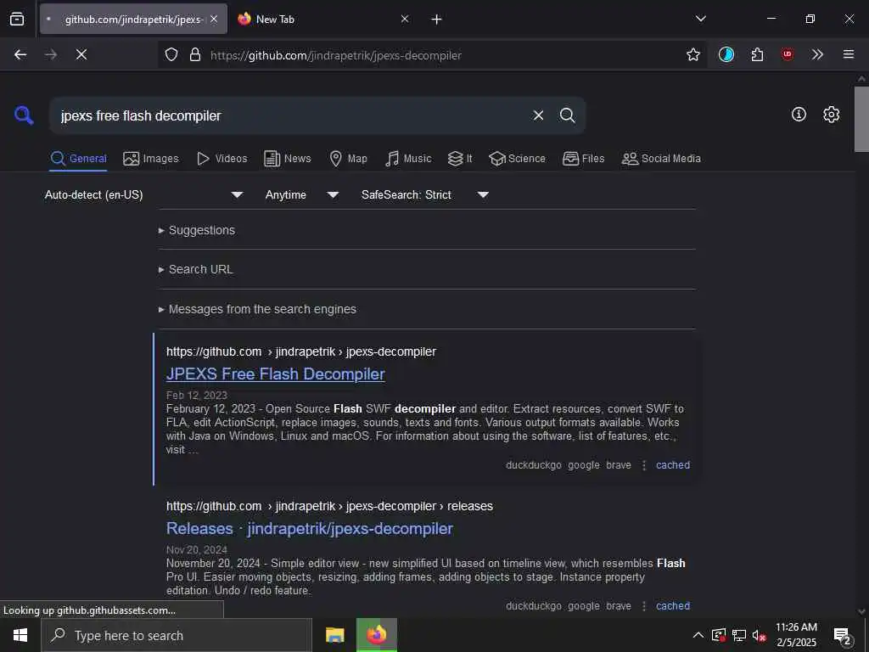Open the Extensions puzzle menu
Viewport: 869px width, 652px height.
pos(757,54)
